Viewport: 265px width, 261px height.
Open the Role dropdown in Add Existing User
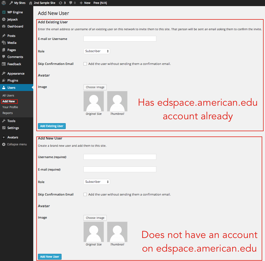point(96,51)
